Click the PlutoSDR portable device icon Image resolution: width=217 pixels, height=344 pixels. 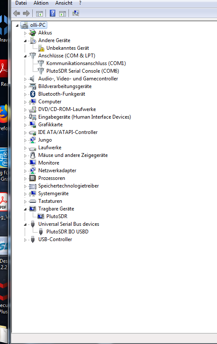click(40, 216)
